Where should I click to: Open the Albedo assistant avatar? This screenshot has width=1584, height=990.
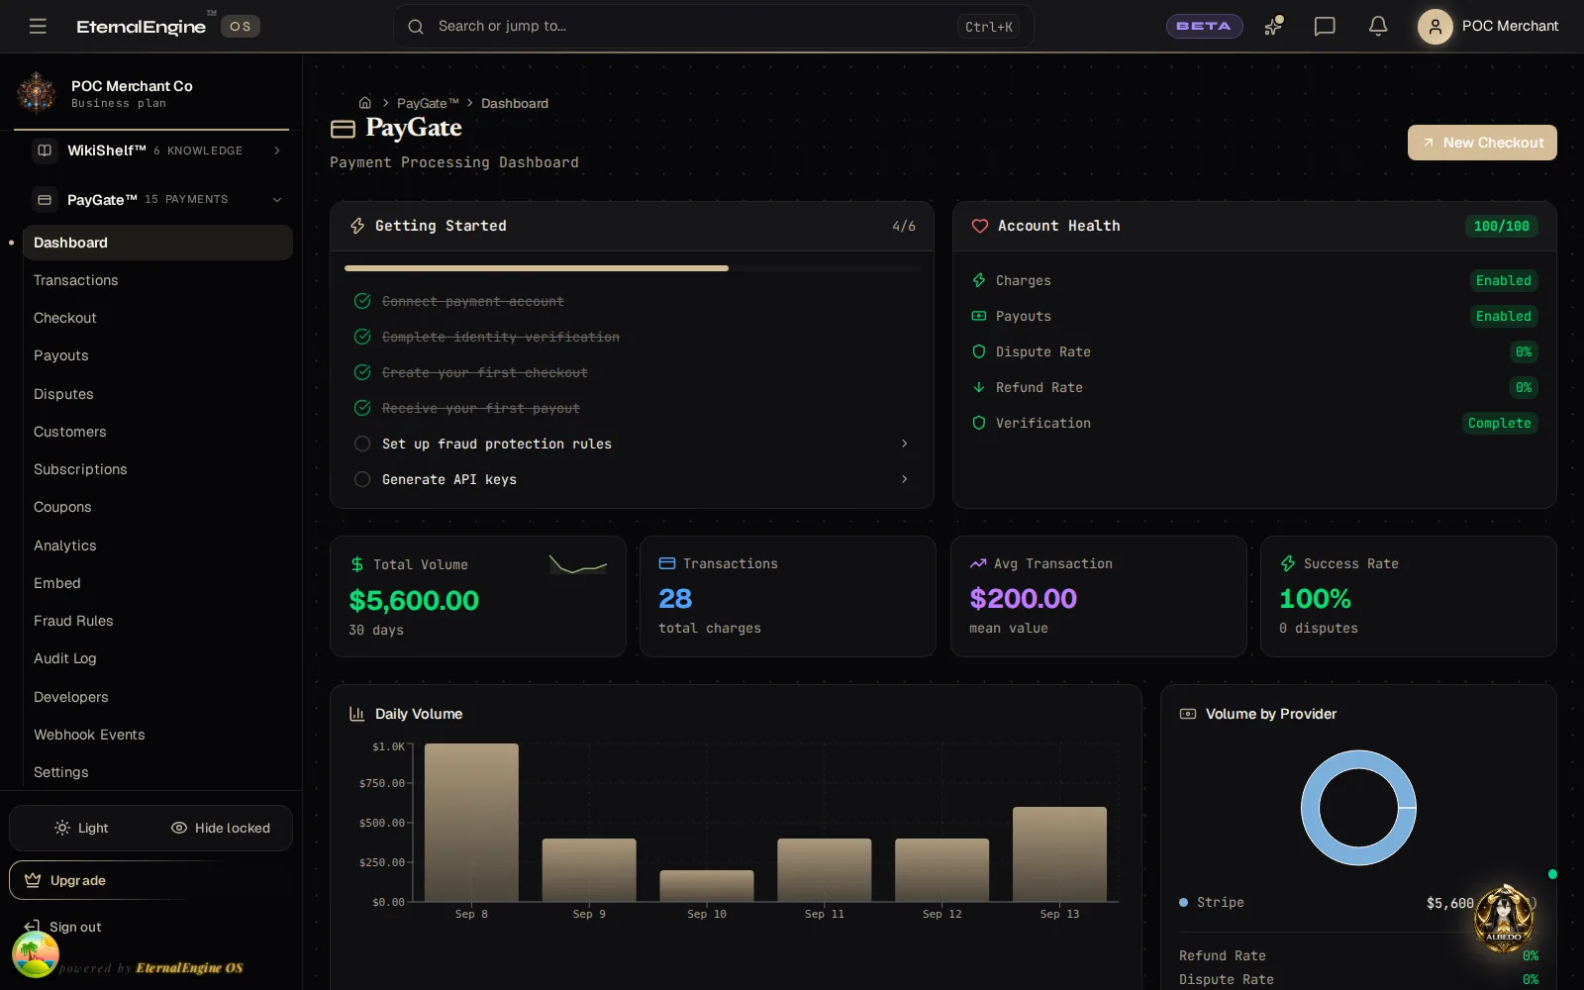tap(1504, 919)
